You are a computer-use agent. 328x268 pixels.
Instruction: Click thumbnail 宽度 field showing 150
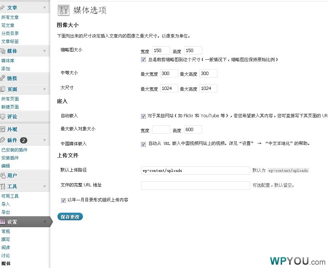(x=161, y=51)
